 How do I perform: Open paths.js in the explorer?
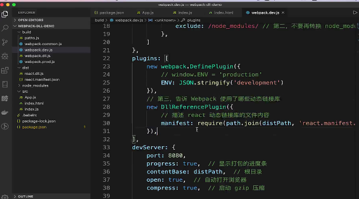(x=32, y=38)
